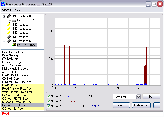Open AudioCD Maker
The width and height of the screenshot is (164, 117).
[x=12, y=72]
